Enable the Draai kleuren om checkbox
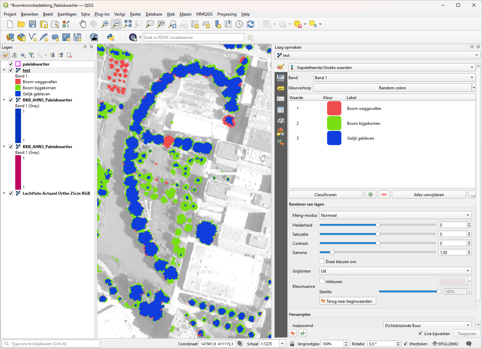The image size is (482, 349). click(322, 261)
